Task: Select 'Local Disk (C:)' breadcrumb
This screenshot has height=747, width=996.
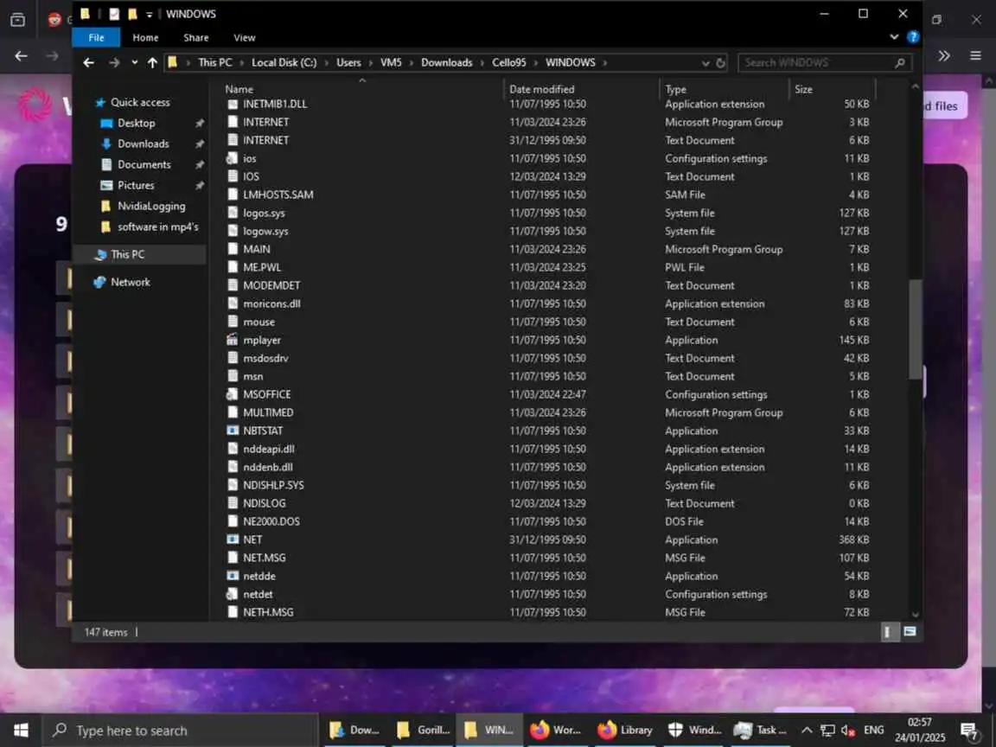Action: (284, 62)
